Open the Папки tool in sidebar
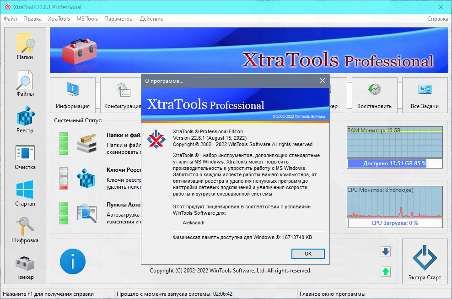This screenshot has height=299, width=452. click(x=25, y=46)
